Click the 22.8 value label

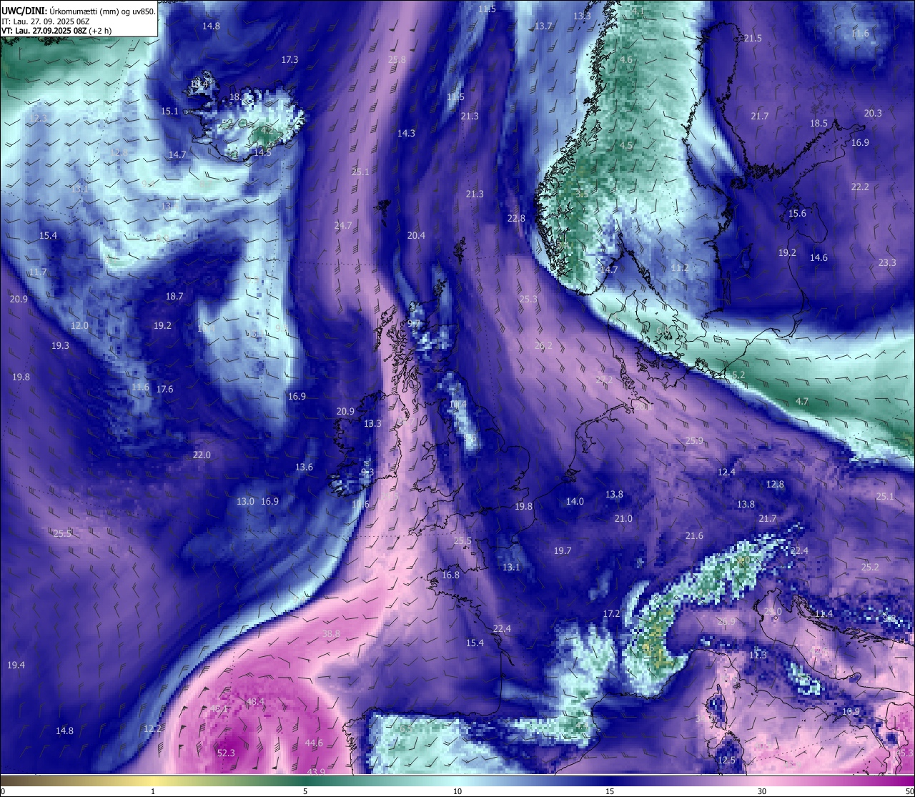pos(516,218)
